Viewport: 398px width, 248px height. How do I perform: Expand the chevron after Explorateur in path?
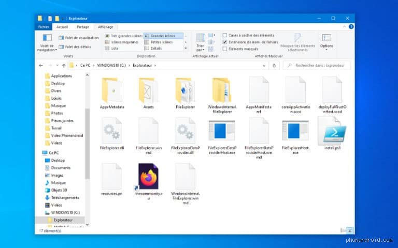[155, 66]
